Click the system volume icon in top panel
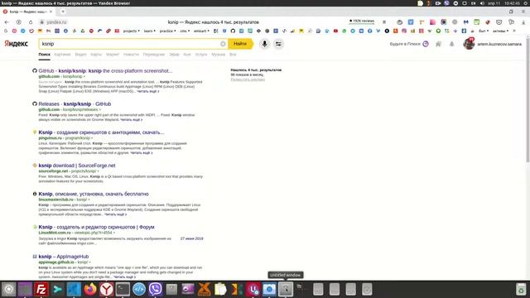This screenshot has width=530, height=298. 482,3
